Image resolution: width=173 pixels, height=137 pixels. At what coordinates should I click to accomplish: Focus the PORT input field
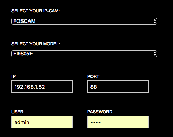(118, 87)
